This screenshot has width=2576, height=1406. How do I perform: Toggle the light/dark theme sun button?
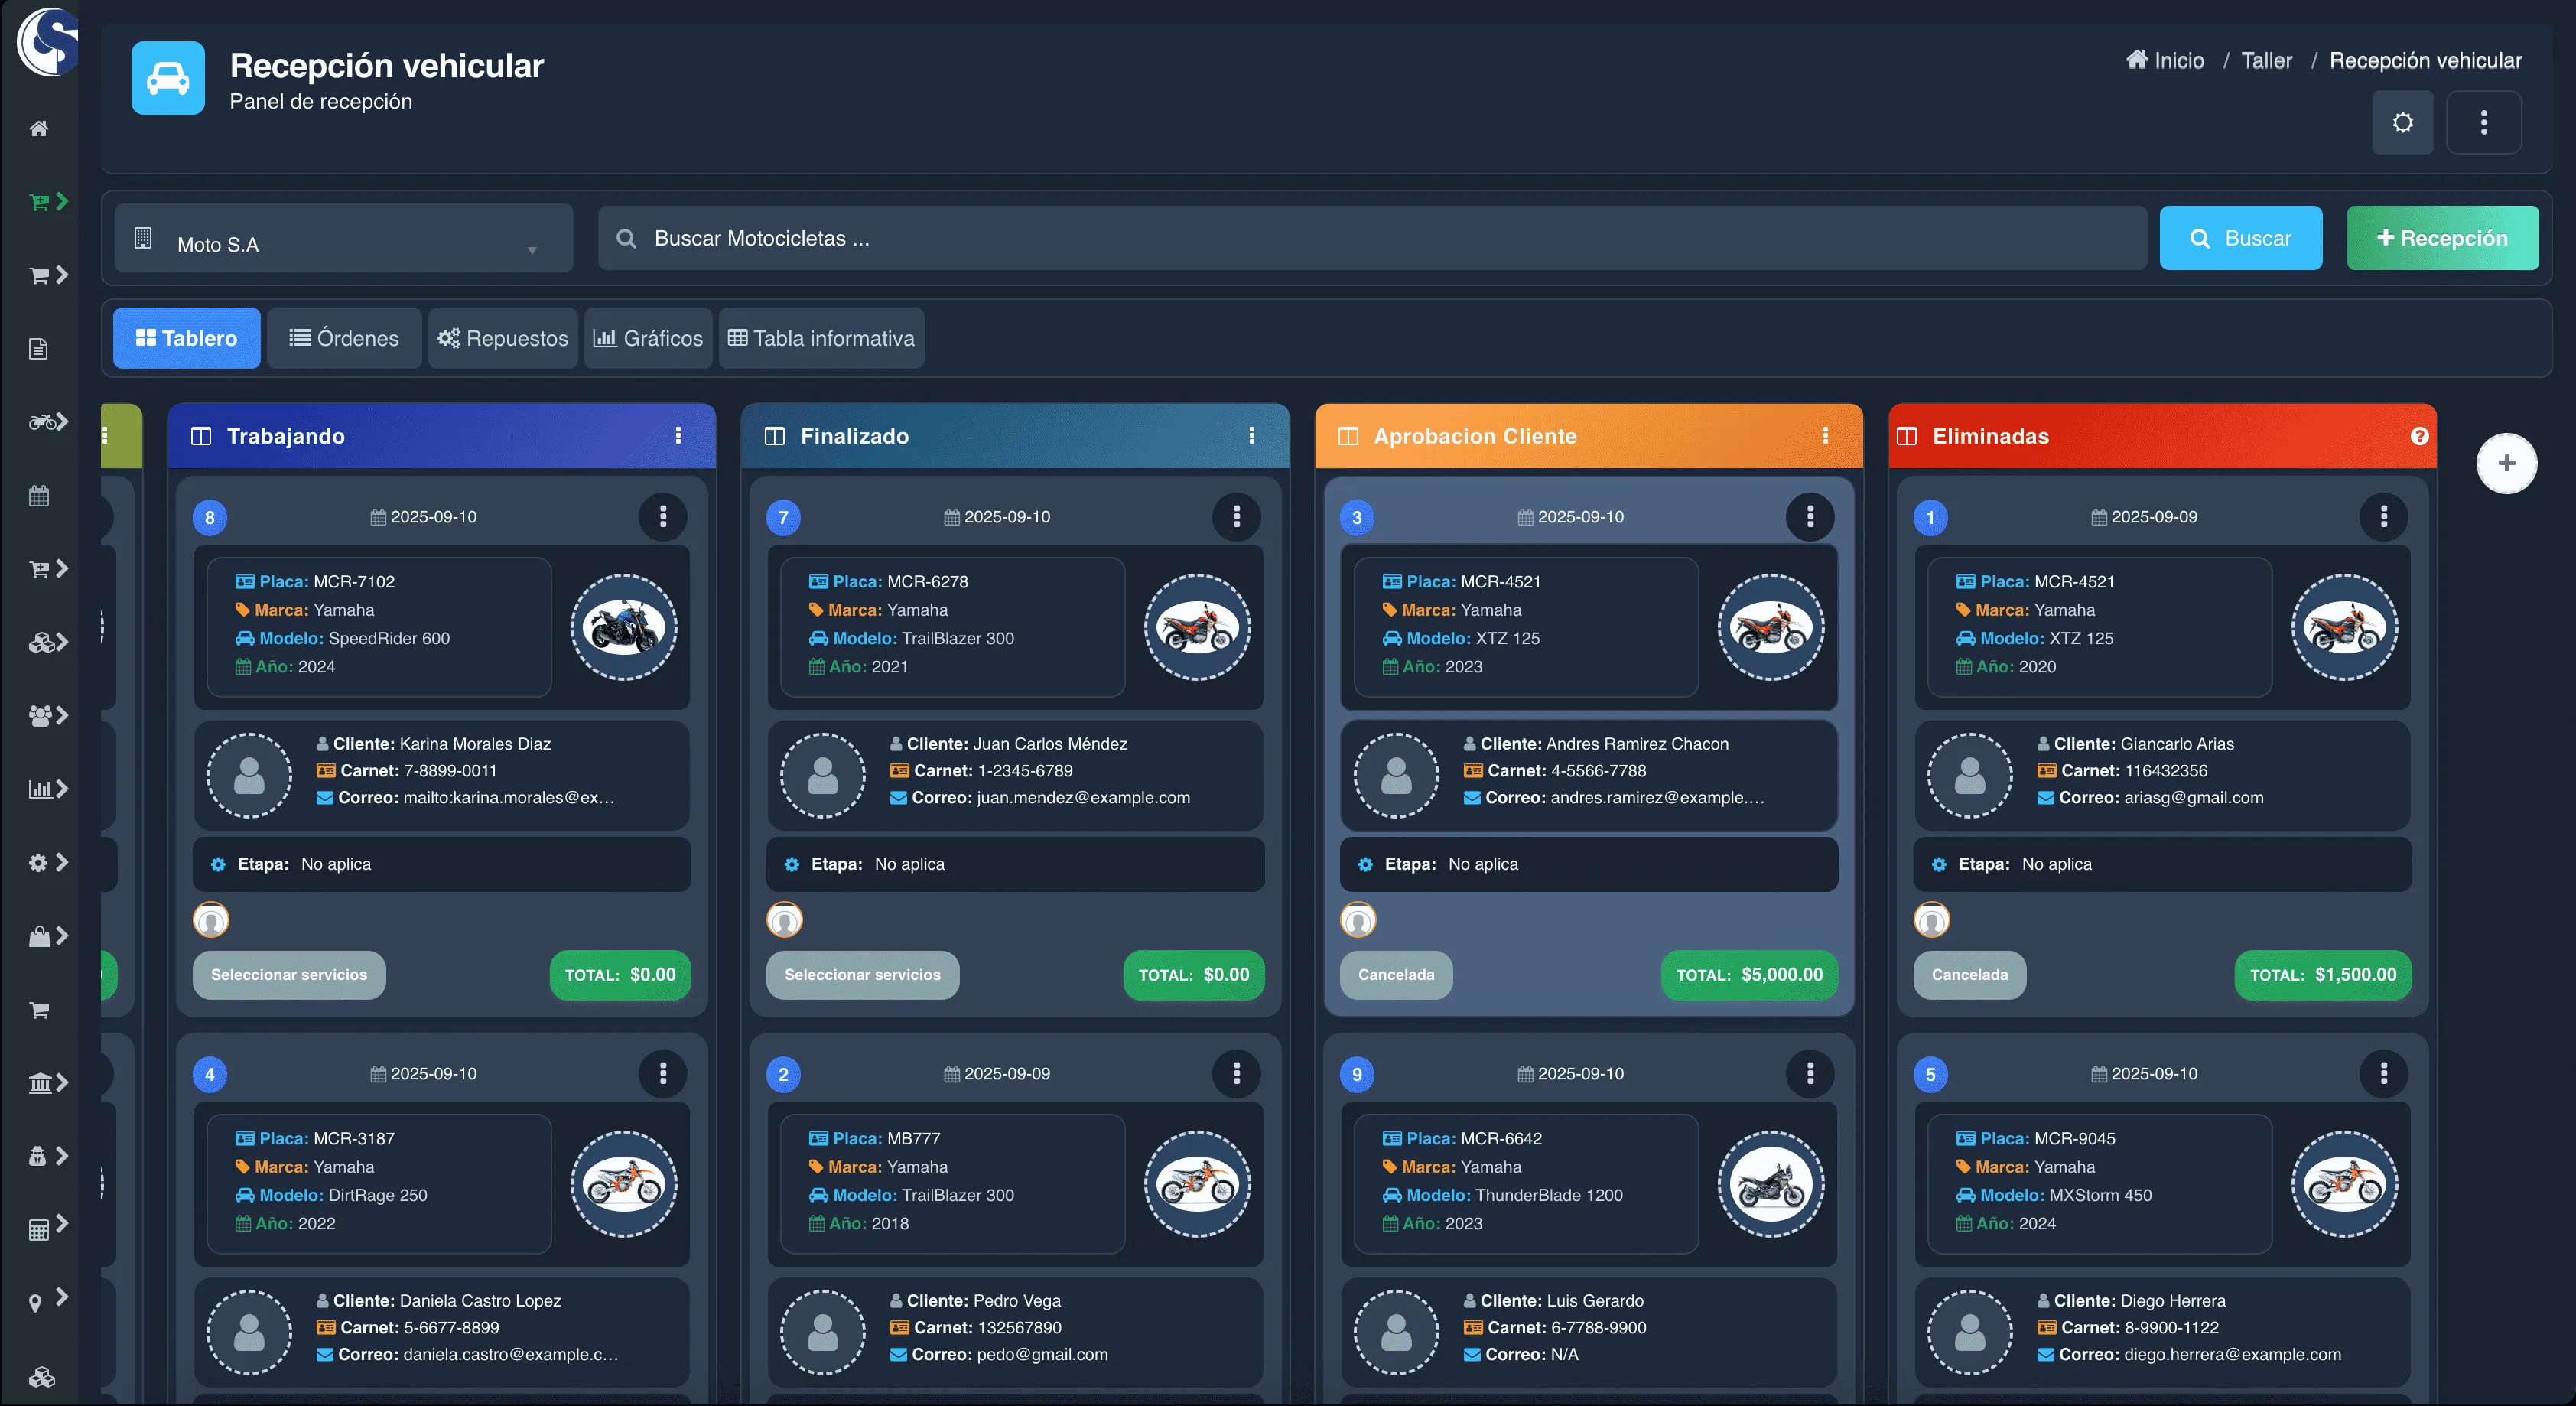(x=2402, y=123)
